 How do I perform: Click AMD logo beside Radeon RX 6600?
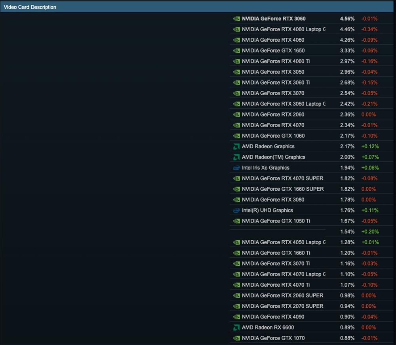(x=236, y=328)
